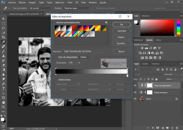Screen dimensions: 183x130
Task: Select the Pen tool
Action: click(x=3, y=84)
